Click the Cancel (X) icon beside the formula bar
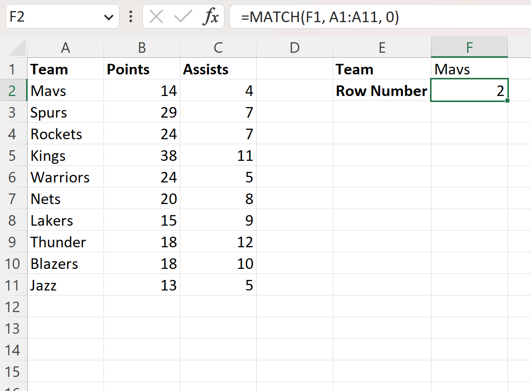The height and width of the screenshot is (391, 531). (156, 17)
